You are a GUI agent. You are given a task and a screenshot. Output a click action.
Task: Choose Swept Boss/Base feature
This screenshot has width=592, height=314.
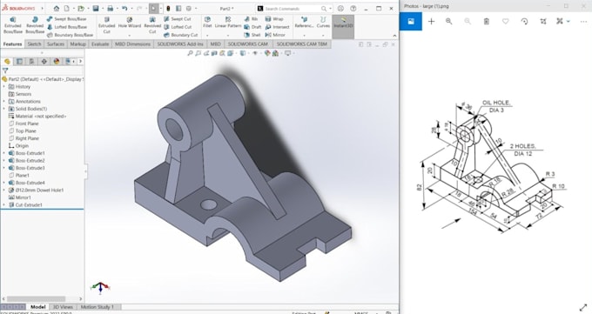click(x=67, y=19)
